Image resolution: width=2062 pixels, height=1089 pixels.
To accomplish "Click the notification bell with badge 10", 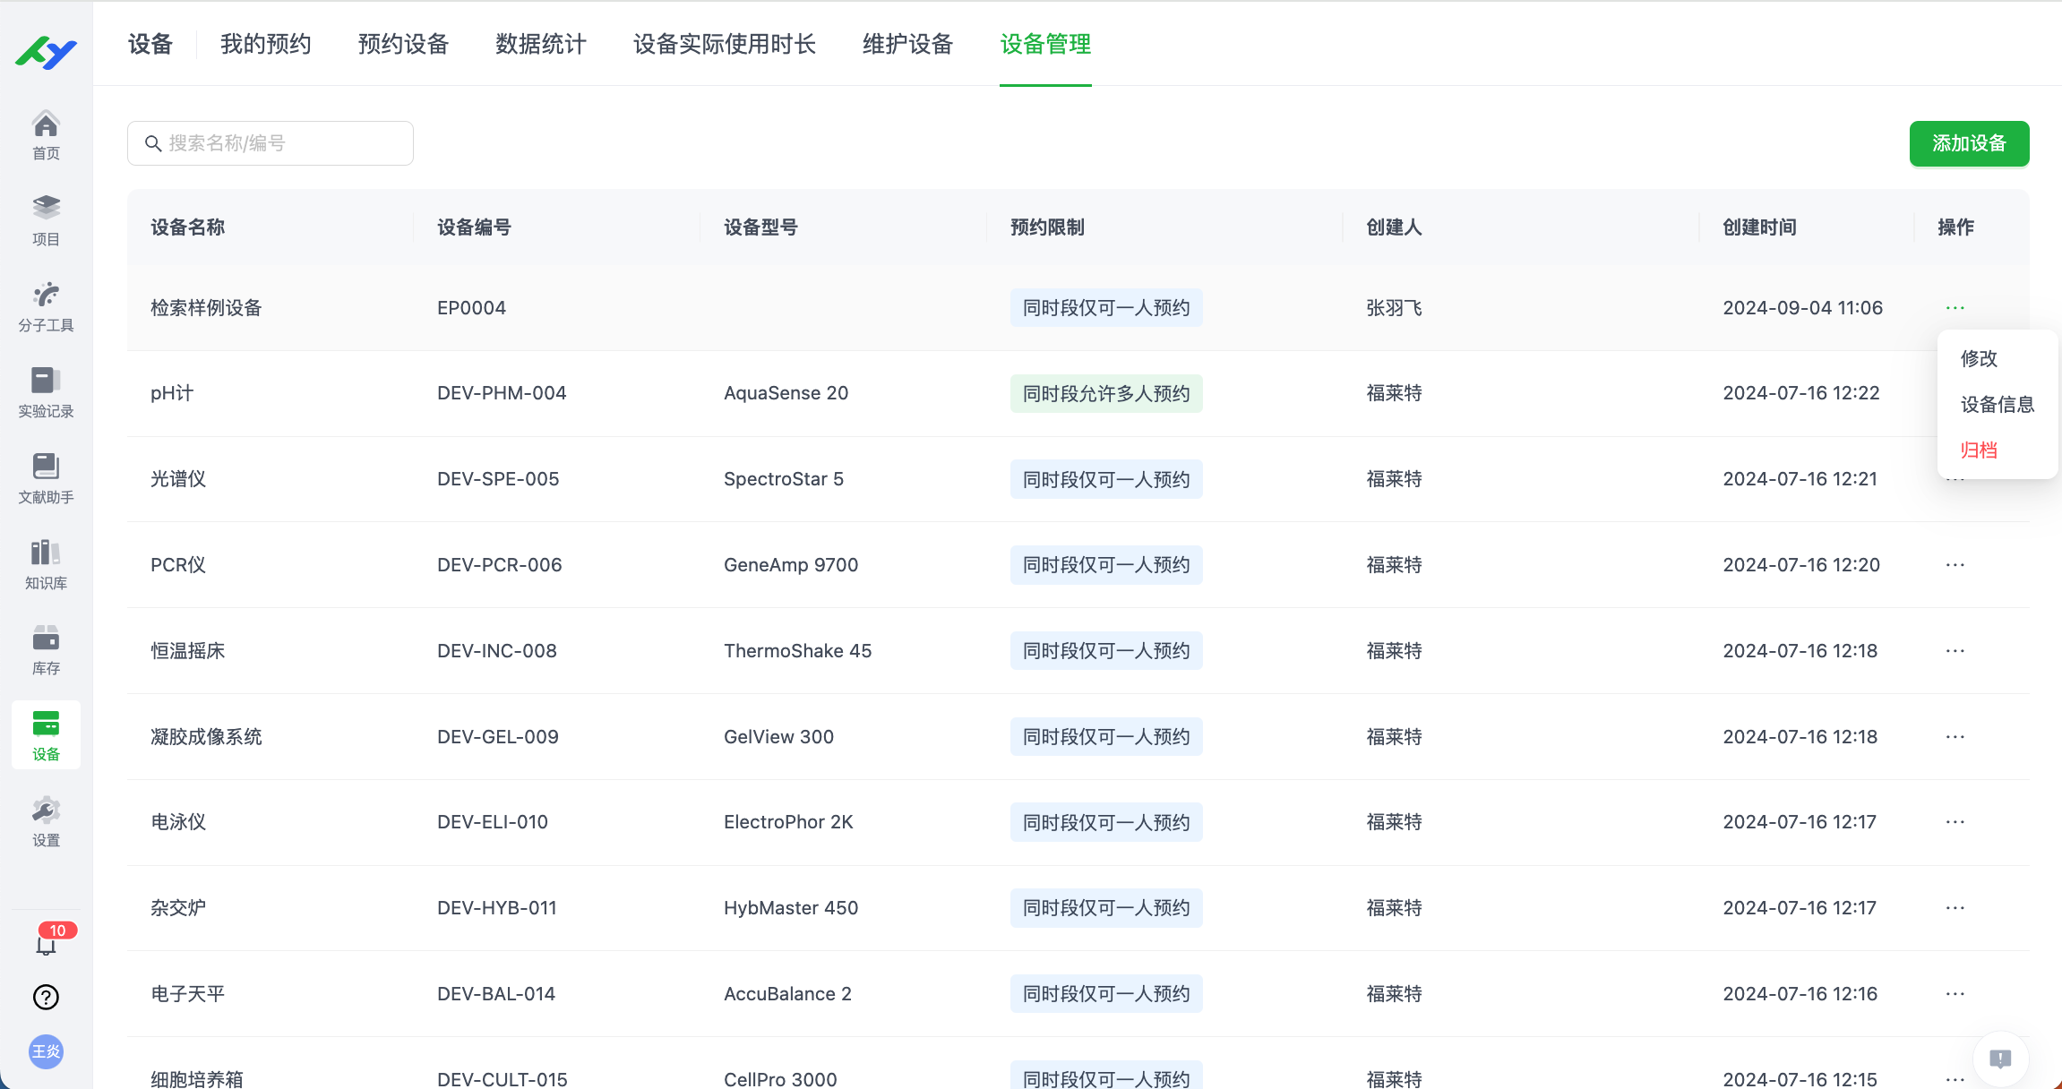I will click(x=47, y=944).
